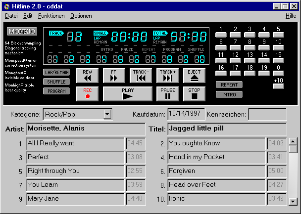Select track number 7 on keypad

point(235,47)
